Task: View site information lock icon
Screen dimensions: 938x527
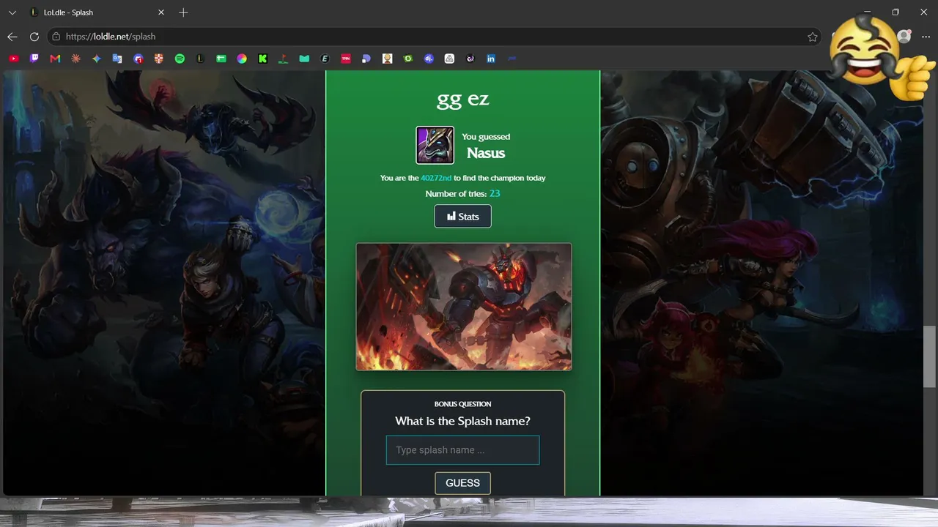Action: pyautogui.click(x=56, y=37)
